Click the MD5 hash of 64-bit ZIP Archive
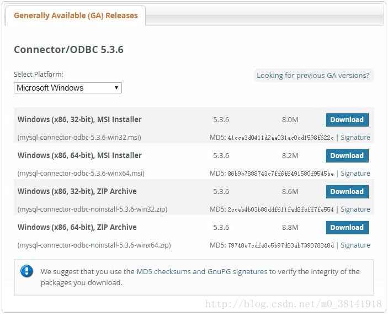 (x=280, y=245)
